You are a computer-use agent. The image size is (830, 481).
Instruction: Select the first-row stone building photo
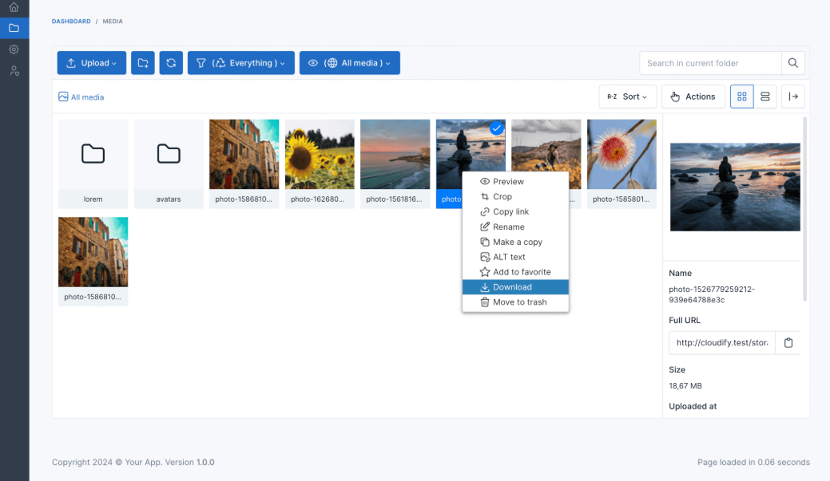pyautogui.click(x=244, y=154)
